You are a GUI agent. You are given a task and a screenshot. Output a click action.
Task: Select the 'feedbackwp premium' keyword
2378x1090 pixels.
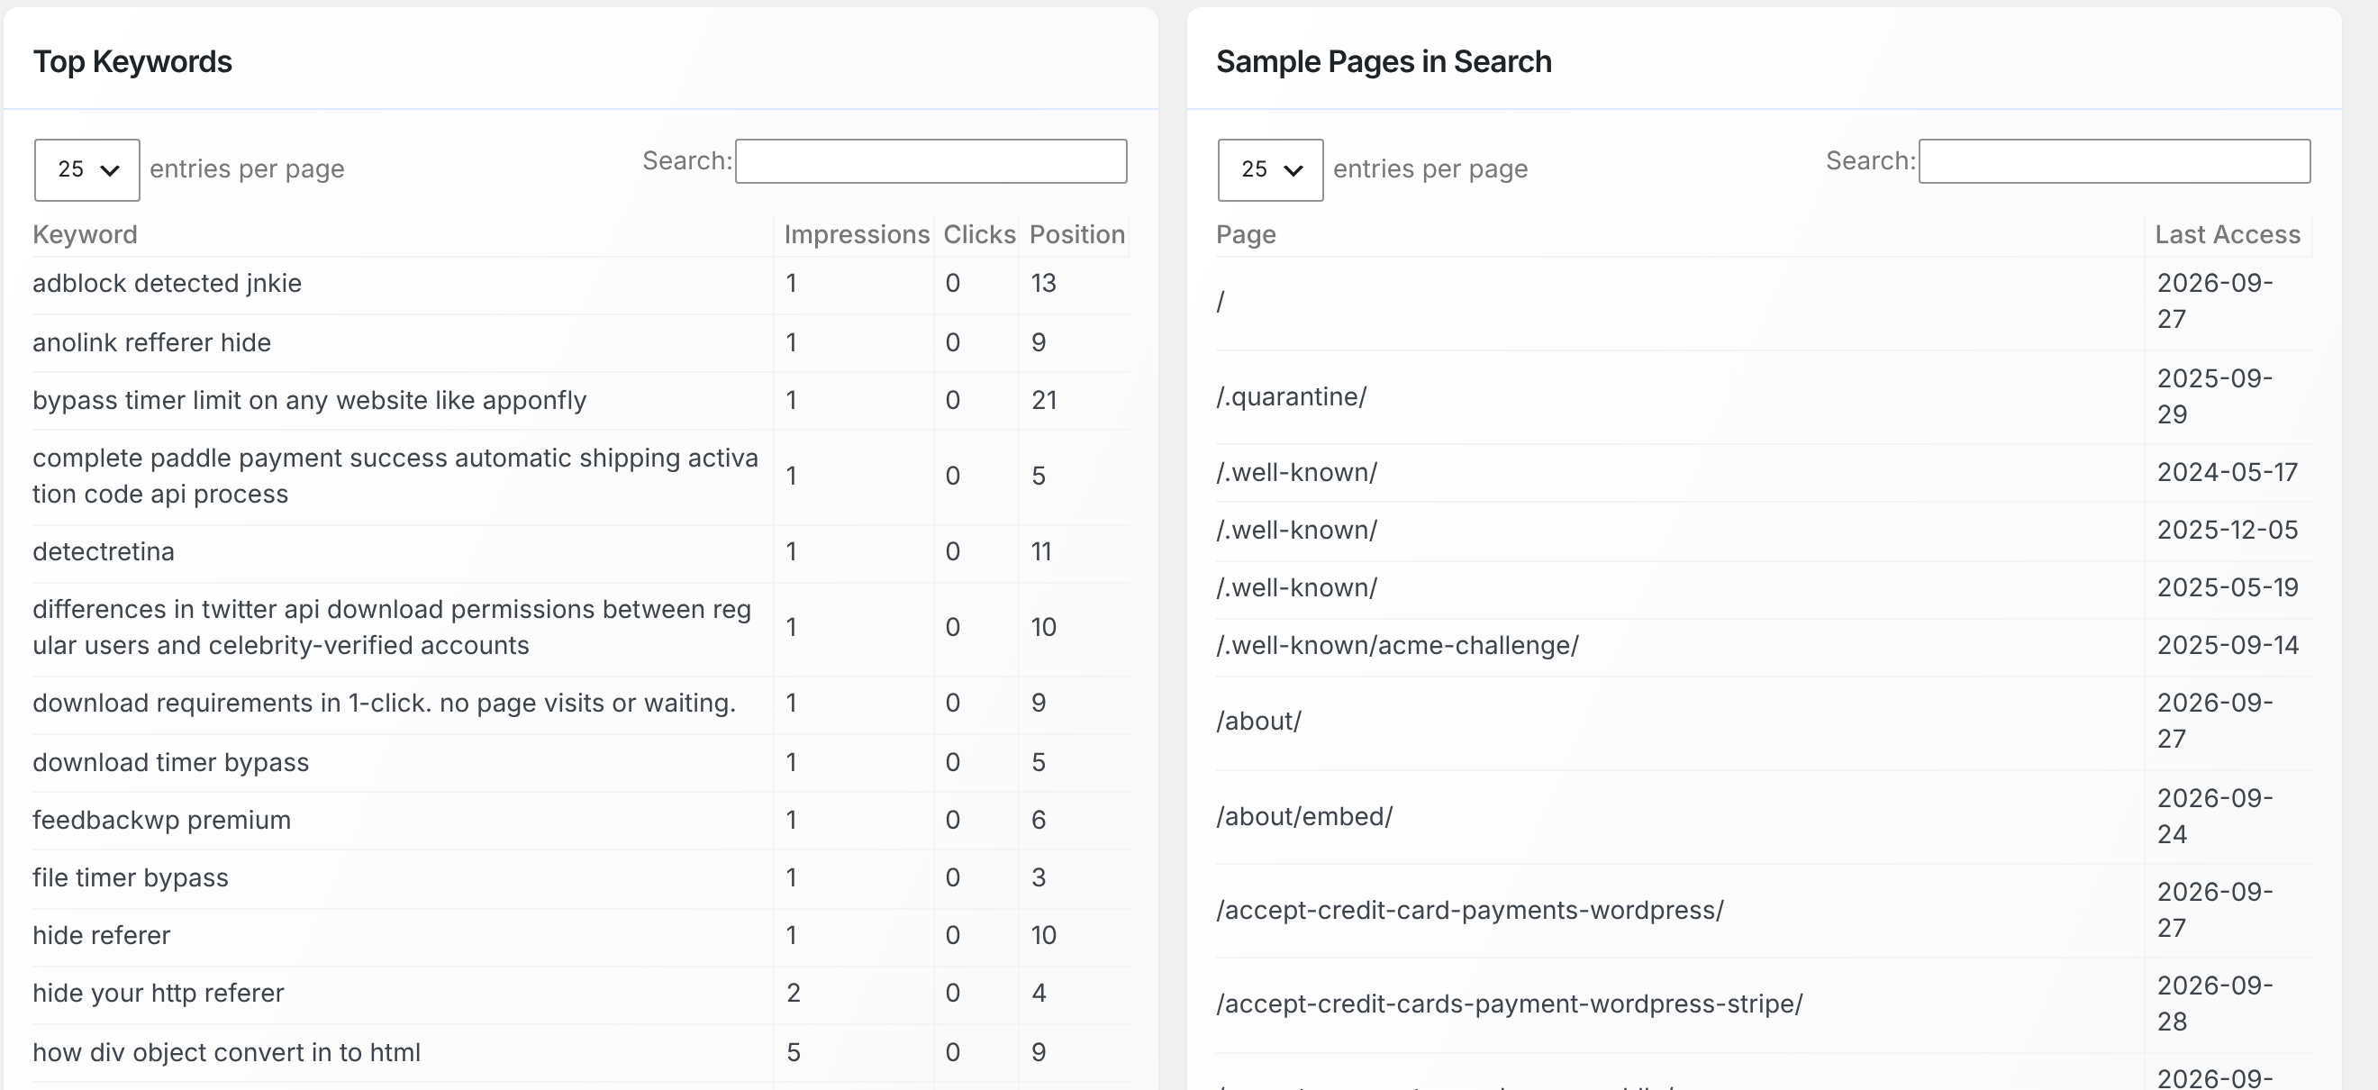161,821
